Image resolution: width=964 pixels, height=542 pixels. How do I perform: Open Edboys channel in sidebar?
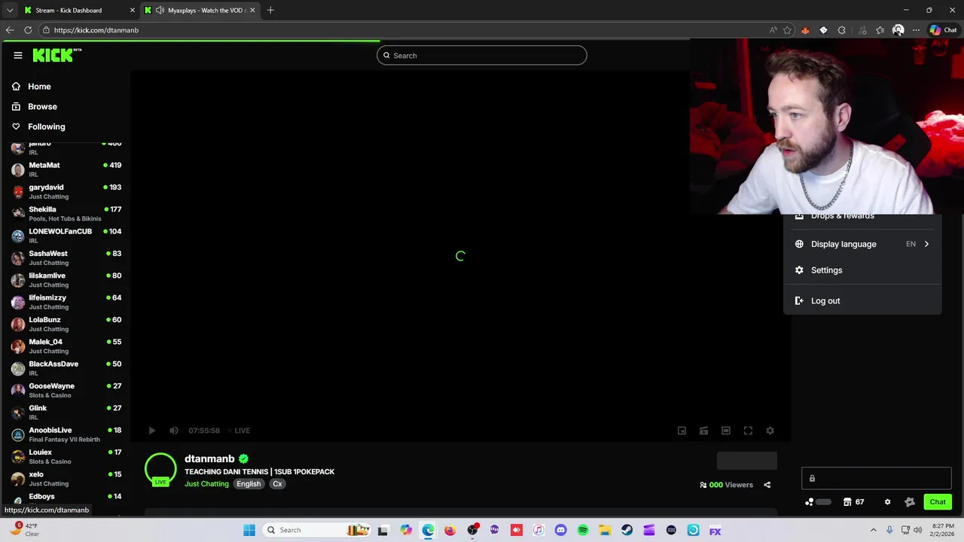point(66,498)
